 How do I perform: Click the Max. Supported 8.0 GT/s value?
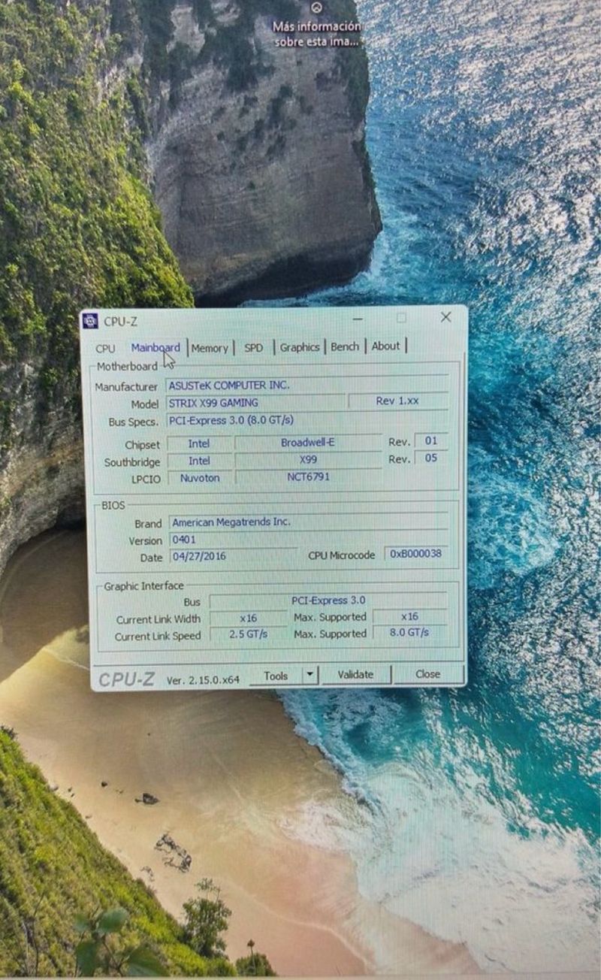pyautogui.click(x=409, y=633)
